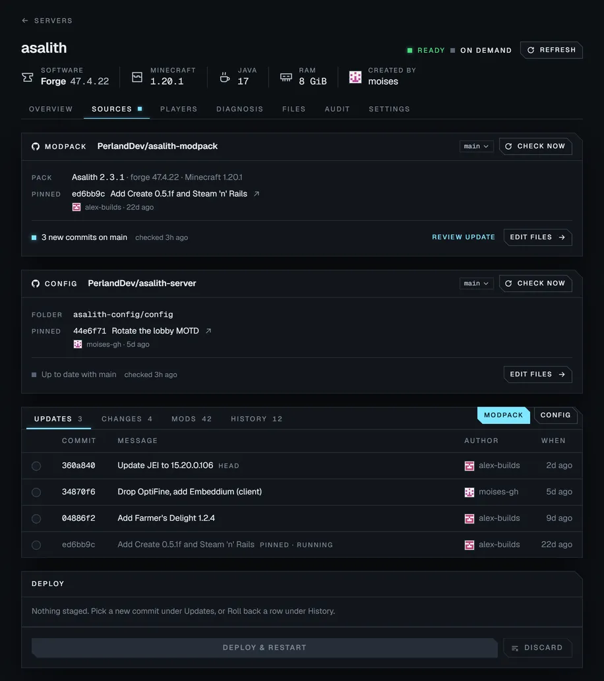Click the Deploy & Restart button
The width and height of the screenshot is (604, 681).
(x=264, y=647)
